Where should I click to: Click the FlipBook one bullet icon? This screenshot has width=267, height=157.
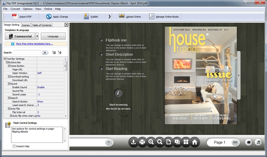[101, 40]
